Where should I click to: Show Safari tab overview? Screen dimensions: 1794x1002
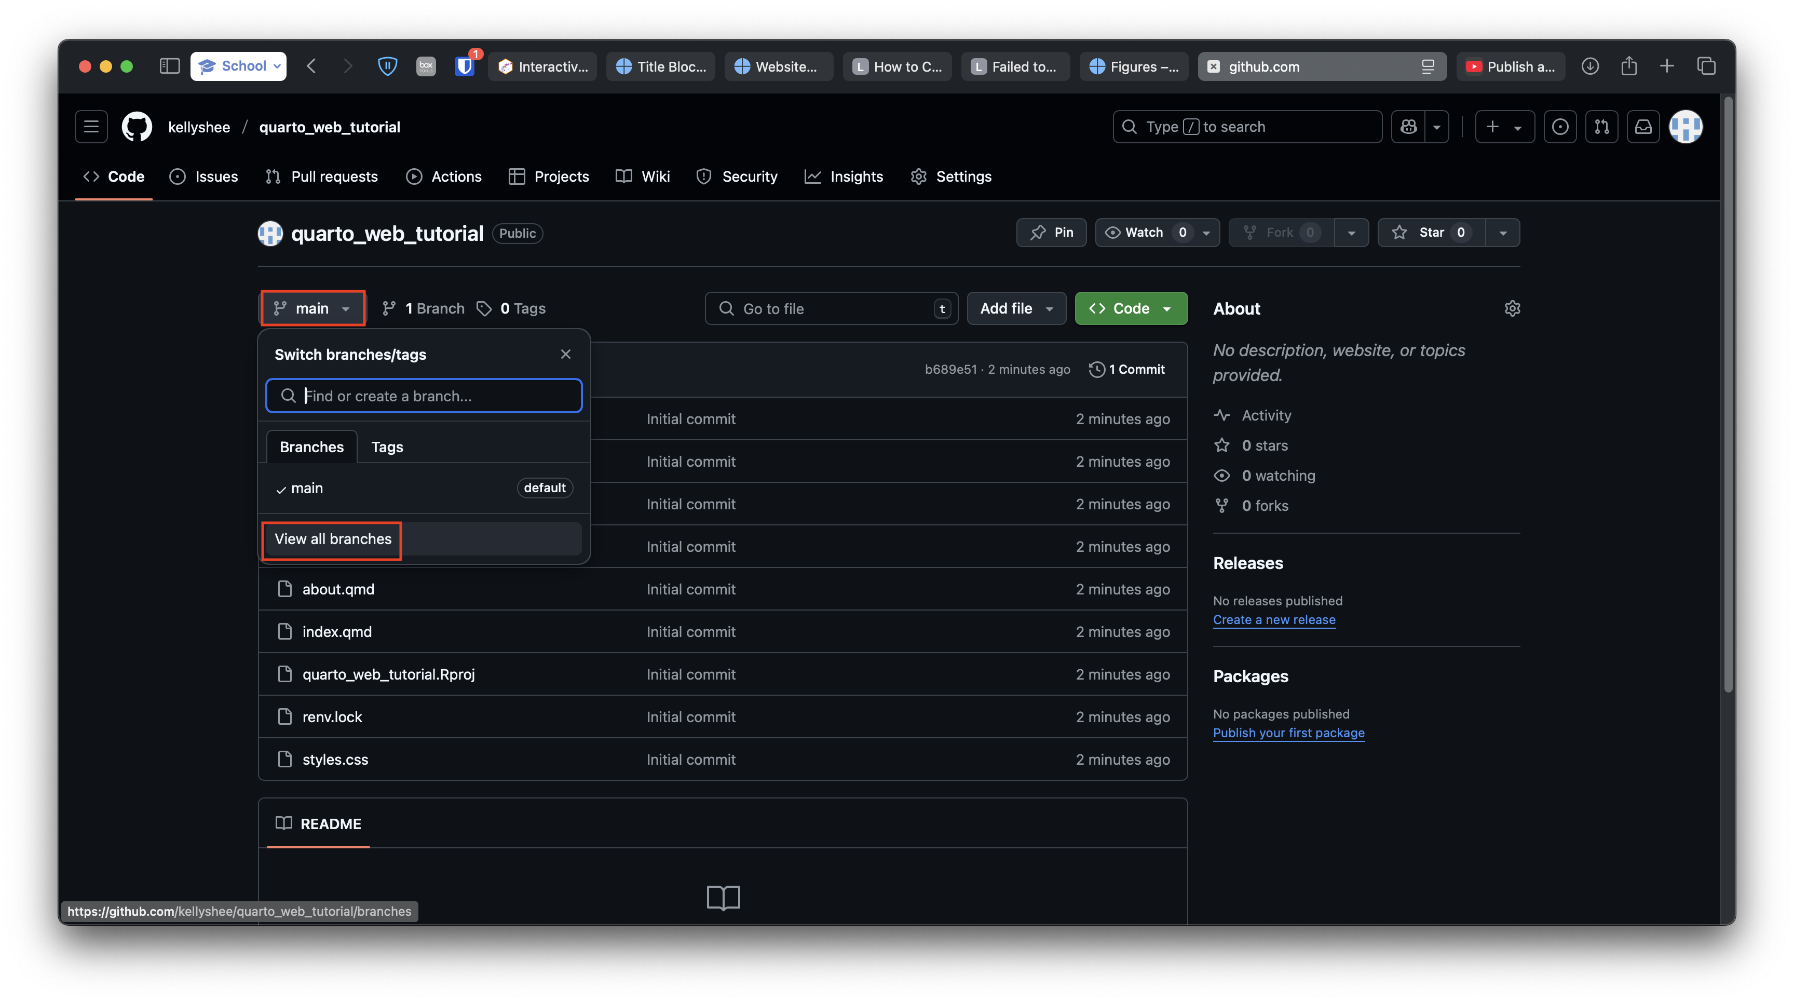click(1706, 66)
